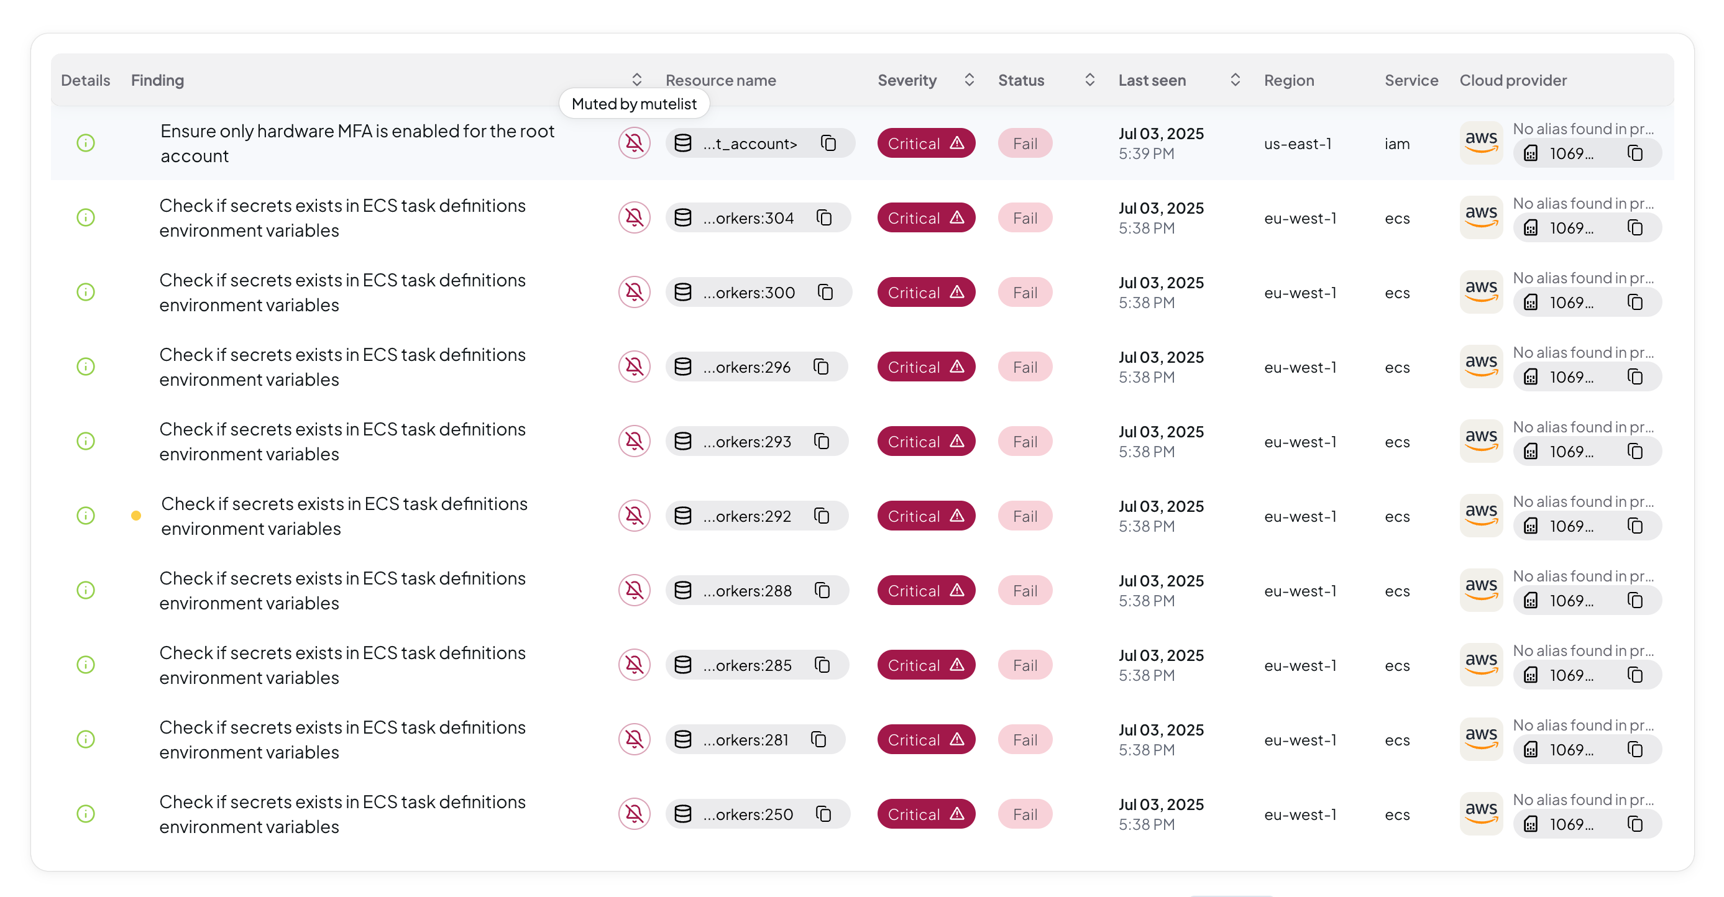Copy resource name ...orkers:300
1724x897 pixels.
825,293
